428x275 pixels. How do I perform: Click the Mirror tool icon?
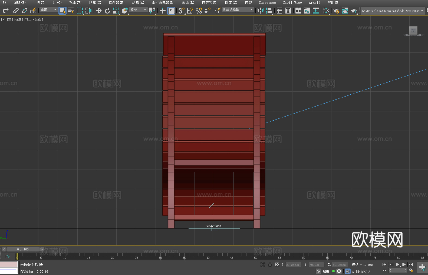pyautogui.click(x=261, y=11)
